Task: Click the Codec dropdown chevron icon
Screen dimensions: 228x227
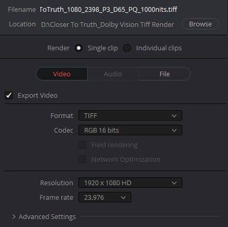Action: coord(174,131)
